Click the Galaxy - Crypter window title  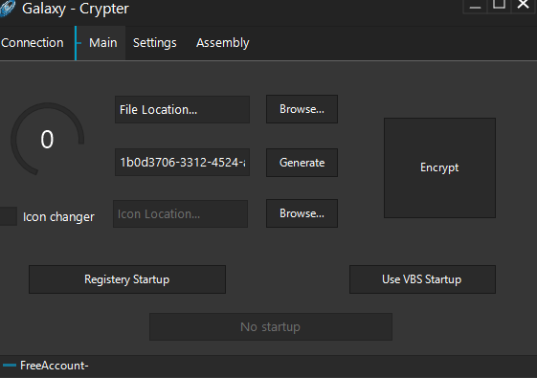(76, 9)
